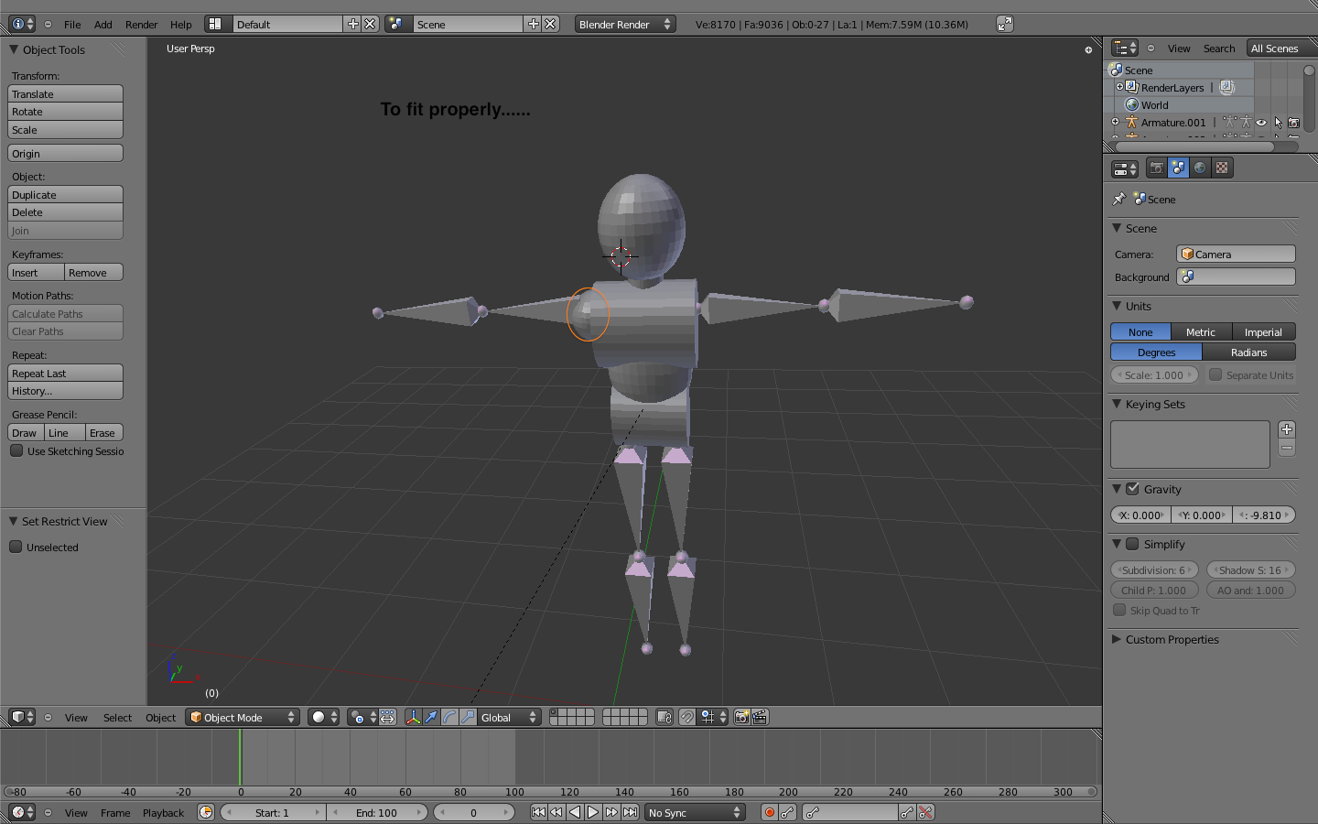
Task: Adjust the Gravity Z value slider
Action: (1264, 515)
